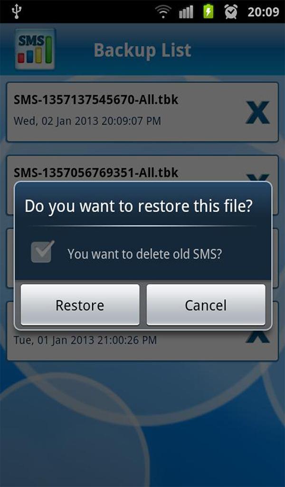285x487 pixels.
Task: Tap the dialog title 'Do you want to restore this file?'
Action: pos(138,206)
